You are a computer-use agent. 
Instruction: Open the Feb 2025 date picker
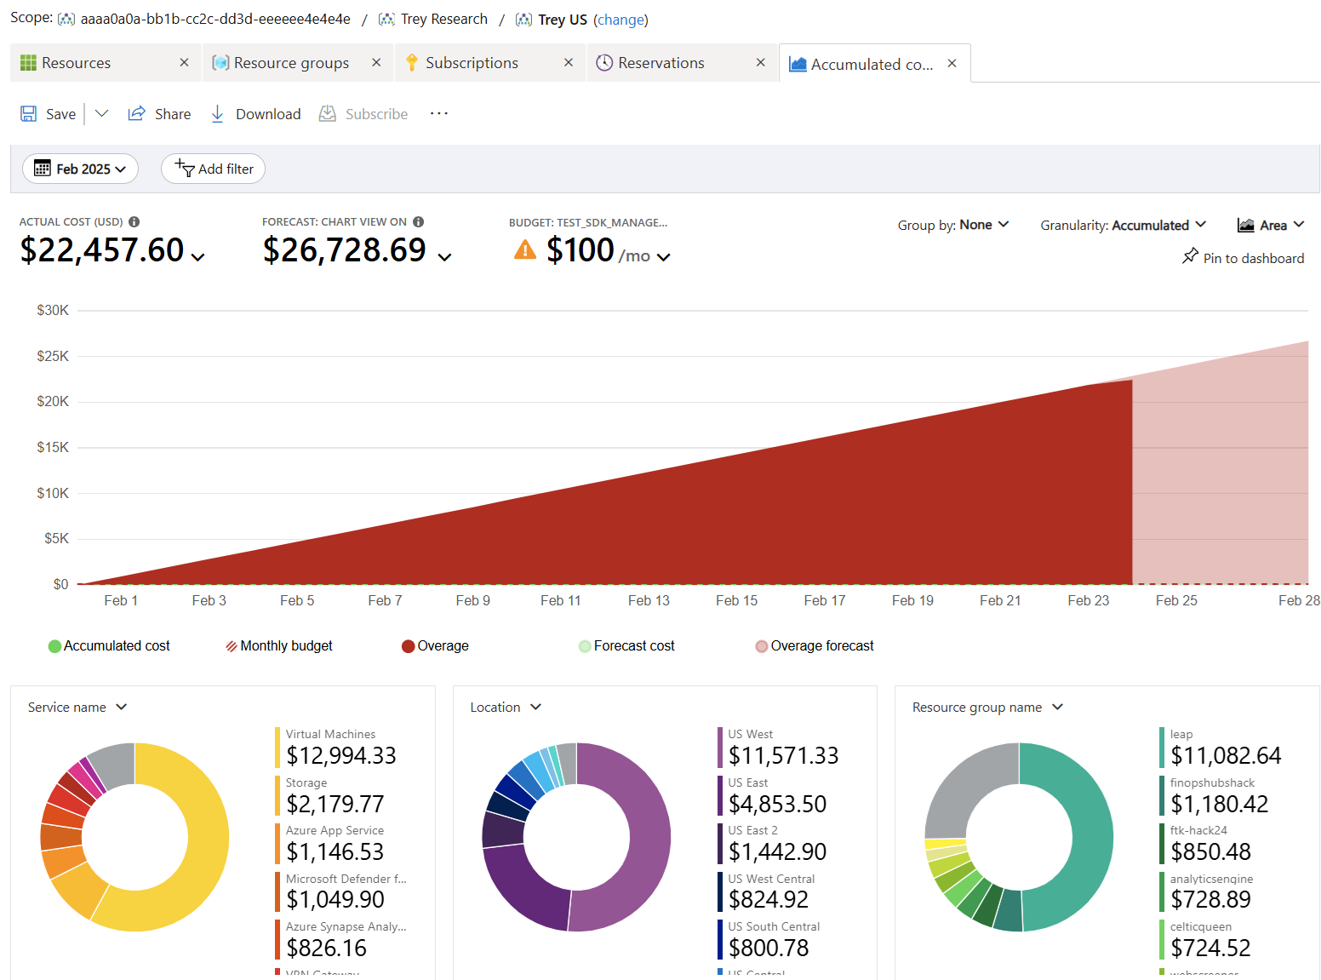click(x=80, y=169)
